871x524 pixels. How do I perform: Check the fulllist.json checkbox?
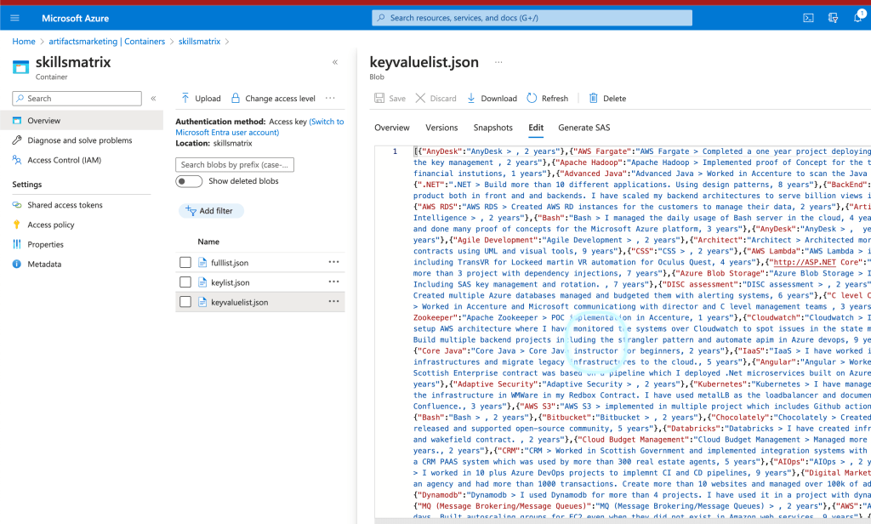(185, 262)
